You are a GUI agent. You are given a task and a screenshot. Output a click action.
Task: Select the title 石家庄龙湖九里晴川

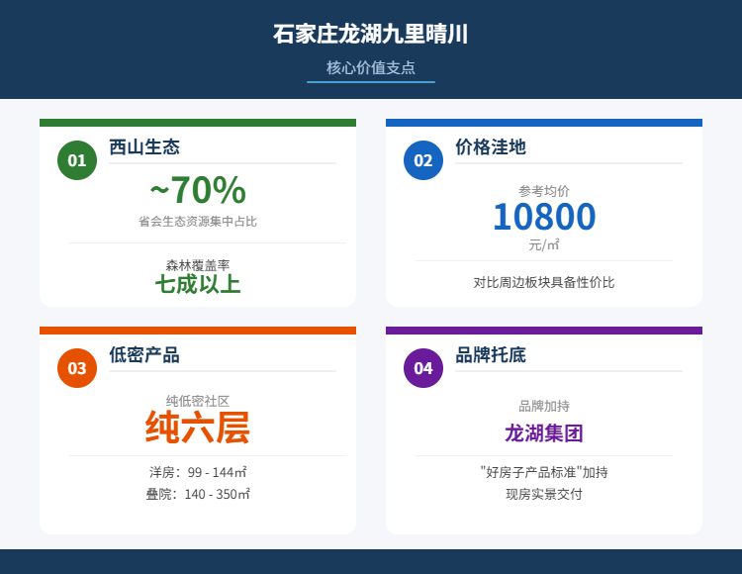click(371, 34)
